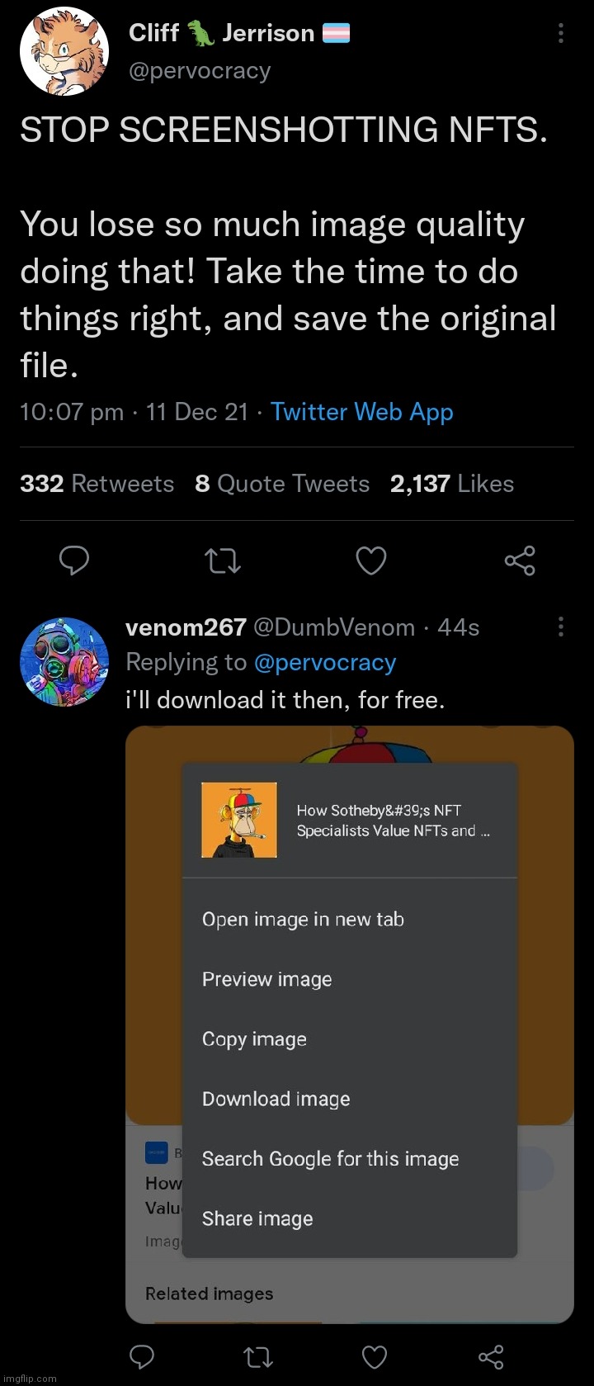The height and width of the screenshot is (1386, 594).
Task: Reply to venom267's tweet
Action: coord(143,1356)
